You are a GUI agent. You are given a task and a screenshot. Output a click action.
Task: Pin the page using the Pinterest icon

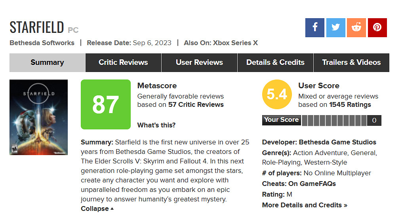tap(377, 28)
